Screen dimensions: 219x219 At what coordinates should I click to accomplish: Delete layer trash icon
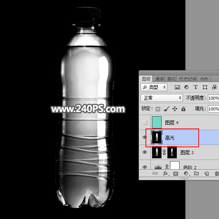[x=217, y=174]
